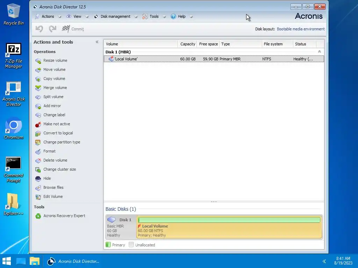Click the Copy volume icon

[x=38, y=79]
